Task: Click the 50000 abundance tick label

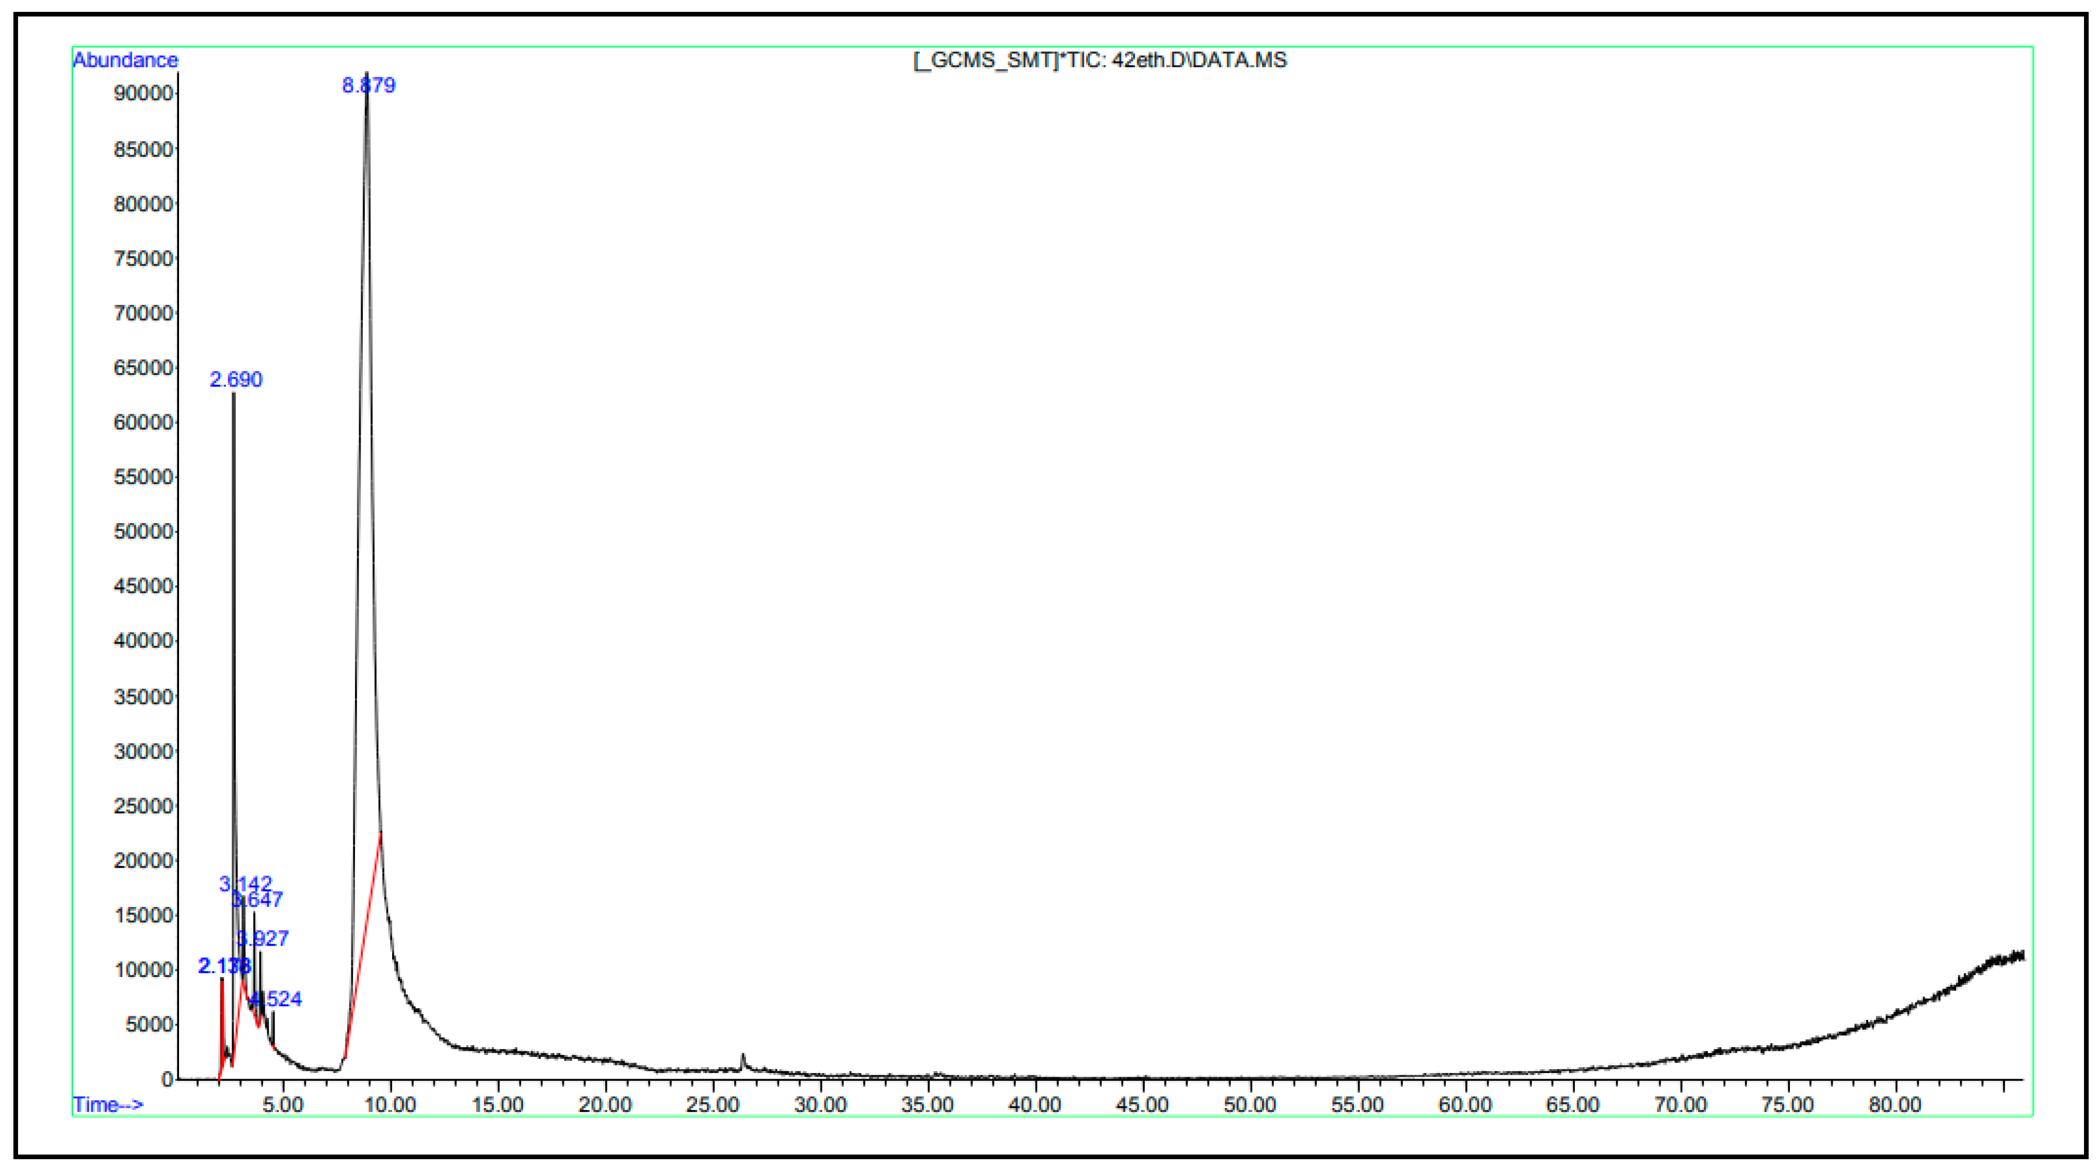Action: click(144, 532)
